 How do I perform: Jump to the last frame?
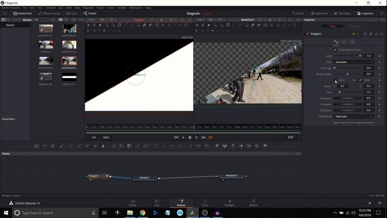pyautogui.click(x=203, y=137)
